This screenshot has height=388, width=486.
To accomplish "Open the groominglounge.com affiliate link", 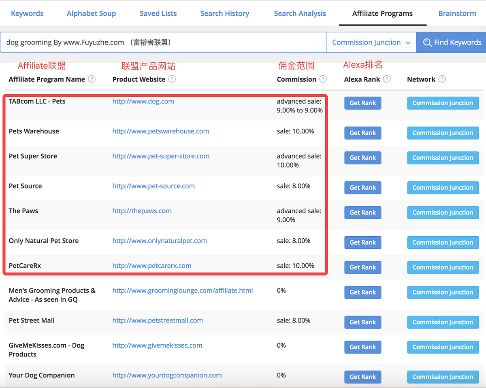I will pos(183,290).
